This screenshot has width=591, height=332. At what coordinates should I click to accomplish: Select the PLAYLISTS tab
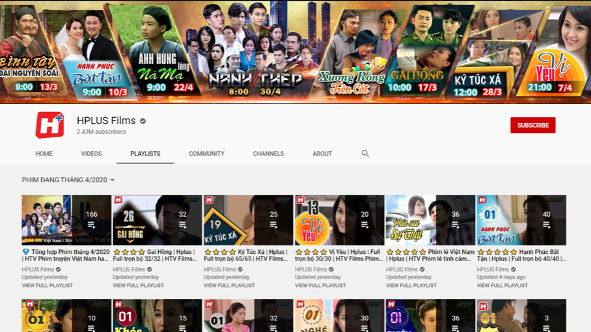point(145,154)
